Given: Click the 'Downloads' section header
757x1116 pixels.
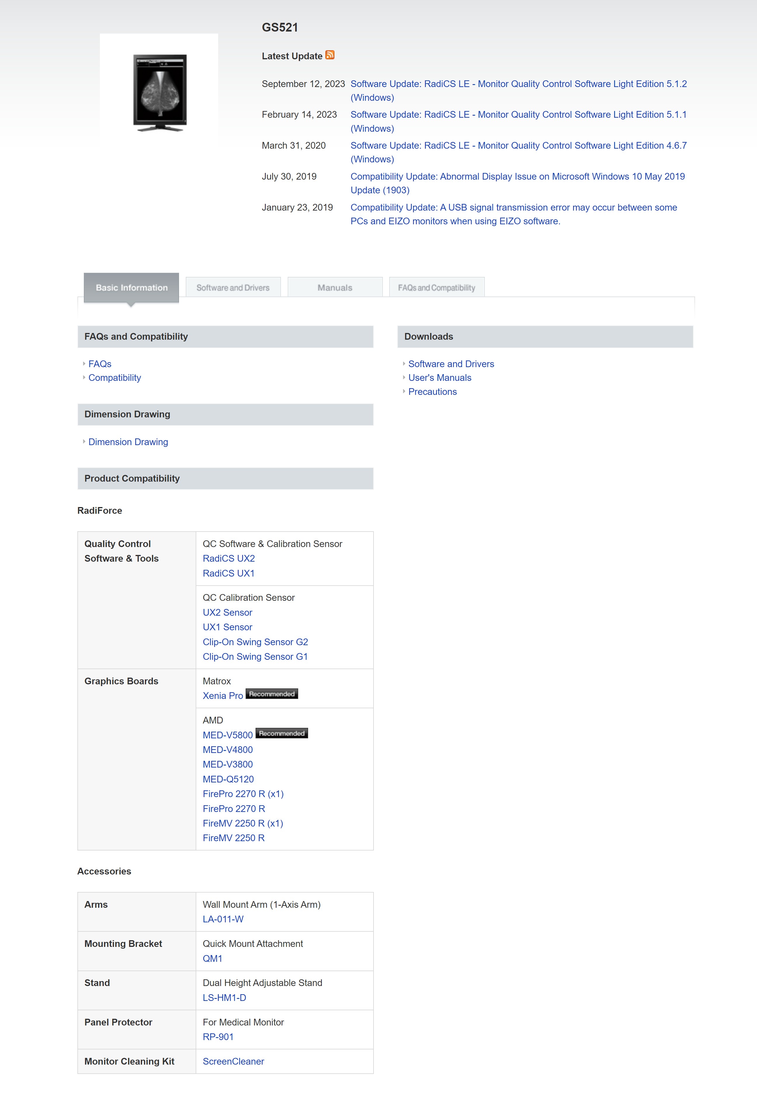Looking at the screenshot, I should pos(545,337).
